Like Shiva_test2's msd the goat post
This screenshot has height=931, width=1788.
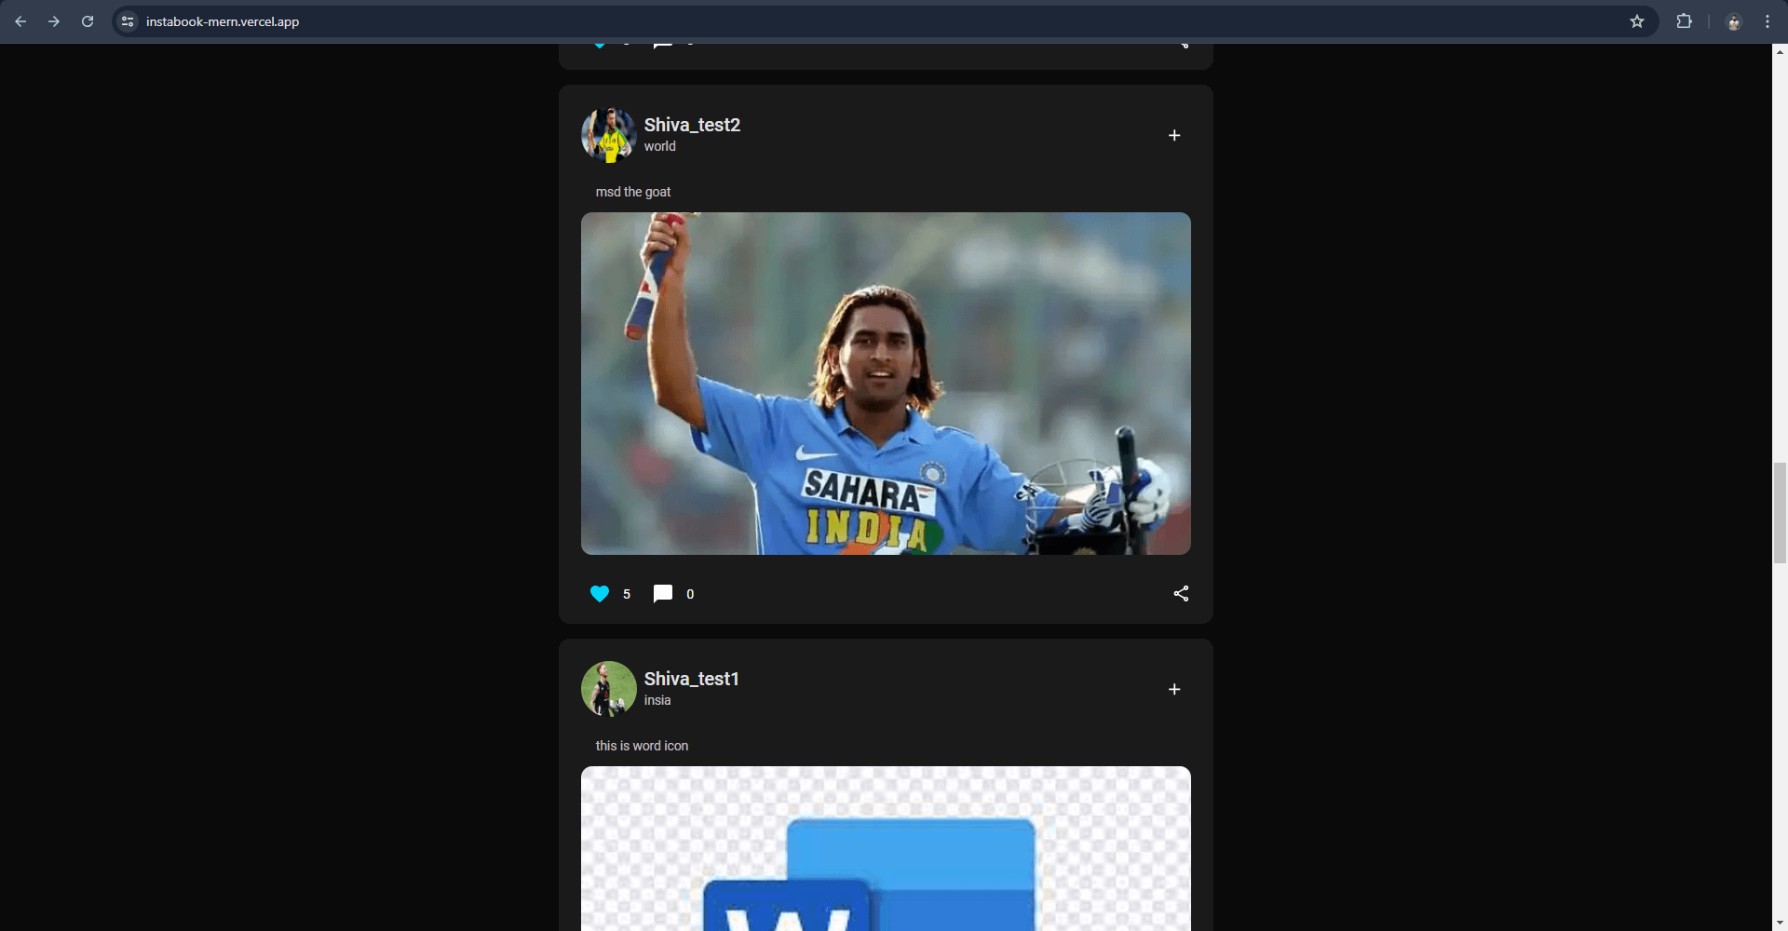pyautogui.click(x=599, y=594)
